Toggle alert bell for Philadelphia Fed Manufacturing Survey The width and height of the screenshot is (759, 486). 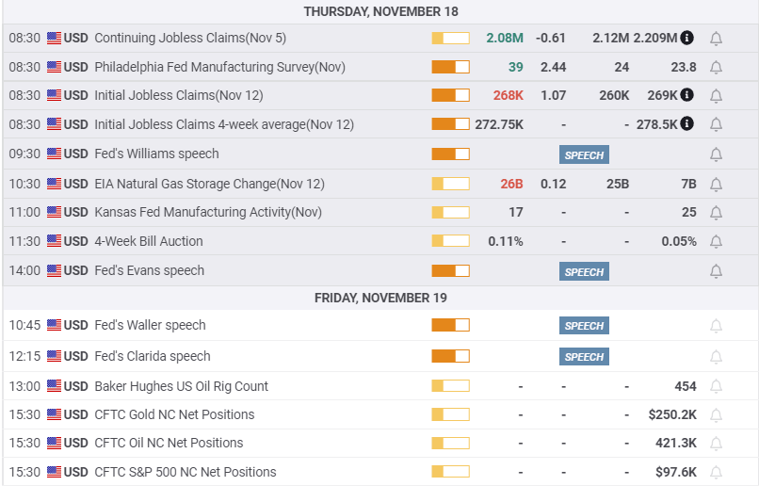[716, 68]
